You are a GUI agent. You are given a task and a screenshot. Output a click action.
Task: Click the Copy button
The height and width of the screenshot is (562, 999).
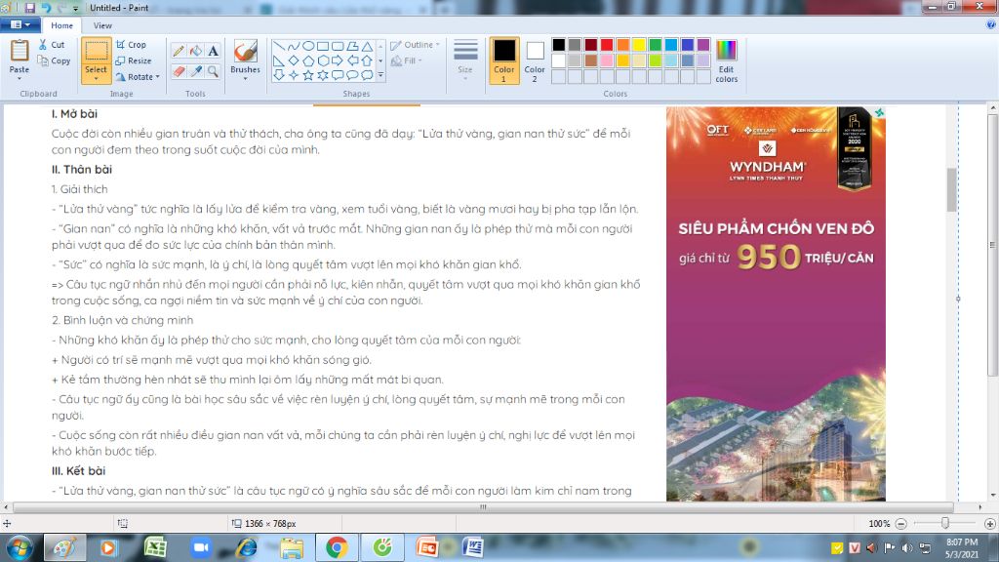pos(54,60)
